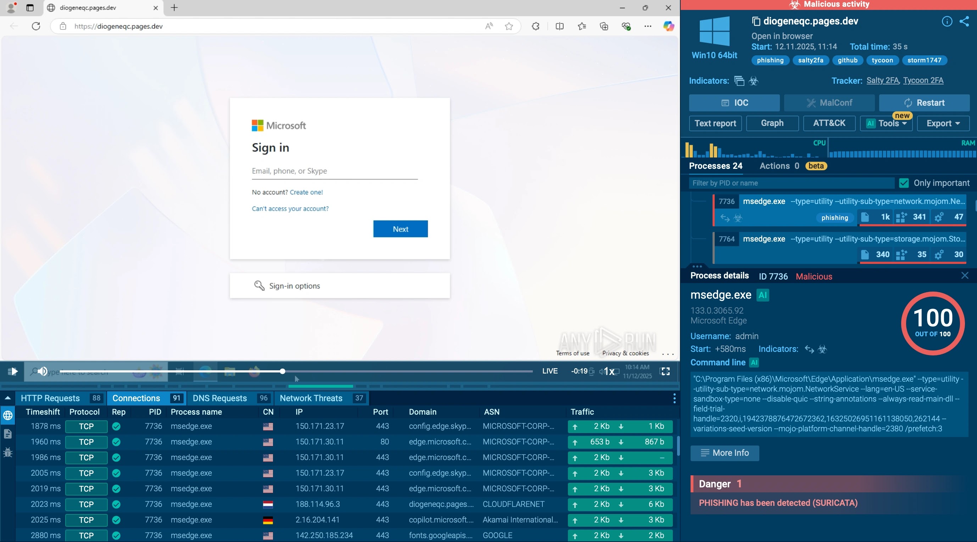Click the video timeline progress slider
The height and width of the screenshot is (542, 977).
click(283, 371)
